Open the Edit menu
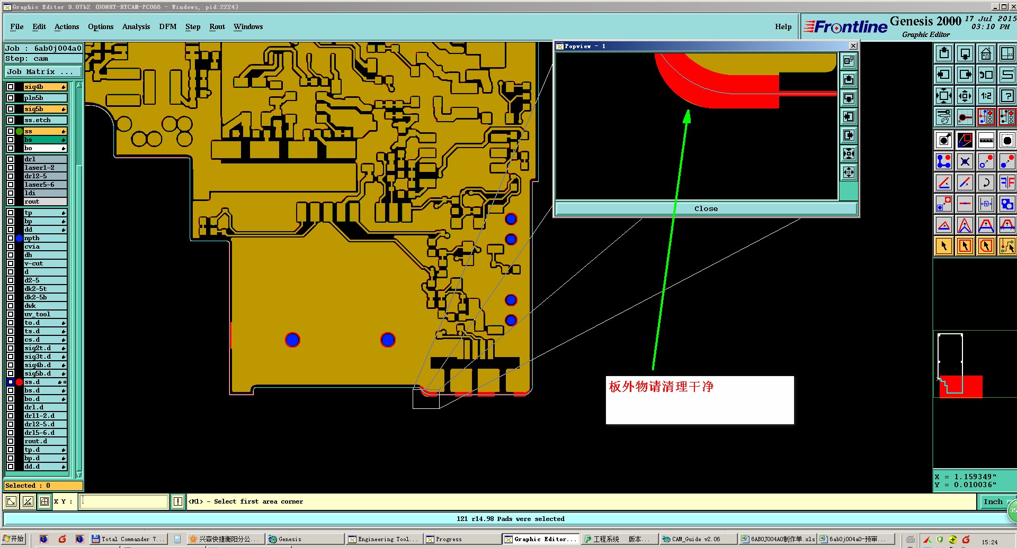This screenshot has height=548, width=1017. pos(39,27)
